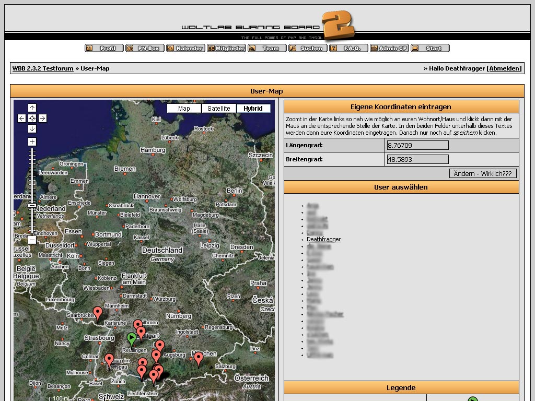Select the red marker near Saarbrücken
The width and height of the screenshot is (535, 401).
pos(98,313)
